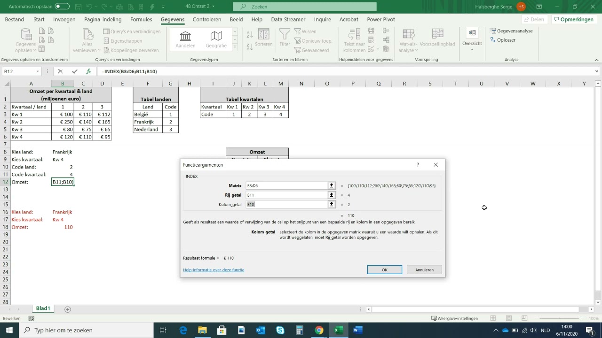Click the Rij_getal input field
The image size is (602, 338).
pos(287,195)
